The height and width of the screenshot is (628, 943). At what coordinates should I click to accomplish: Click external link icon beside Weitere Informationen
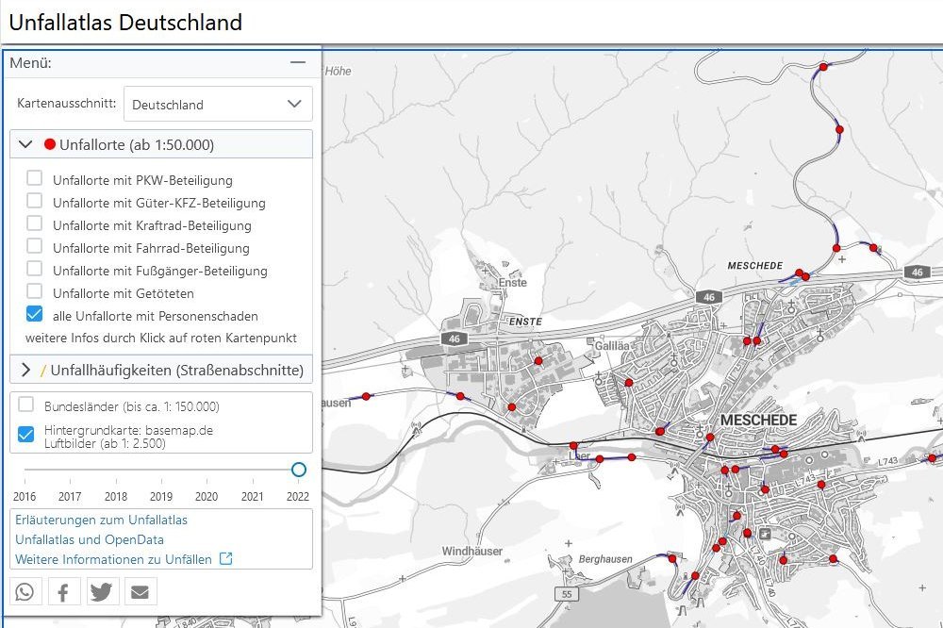coord(225,559)
